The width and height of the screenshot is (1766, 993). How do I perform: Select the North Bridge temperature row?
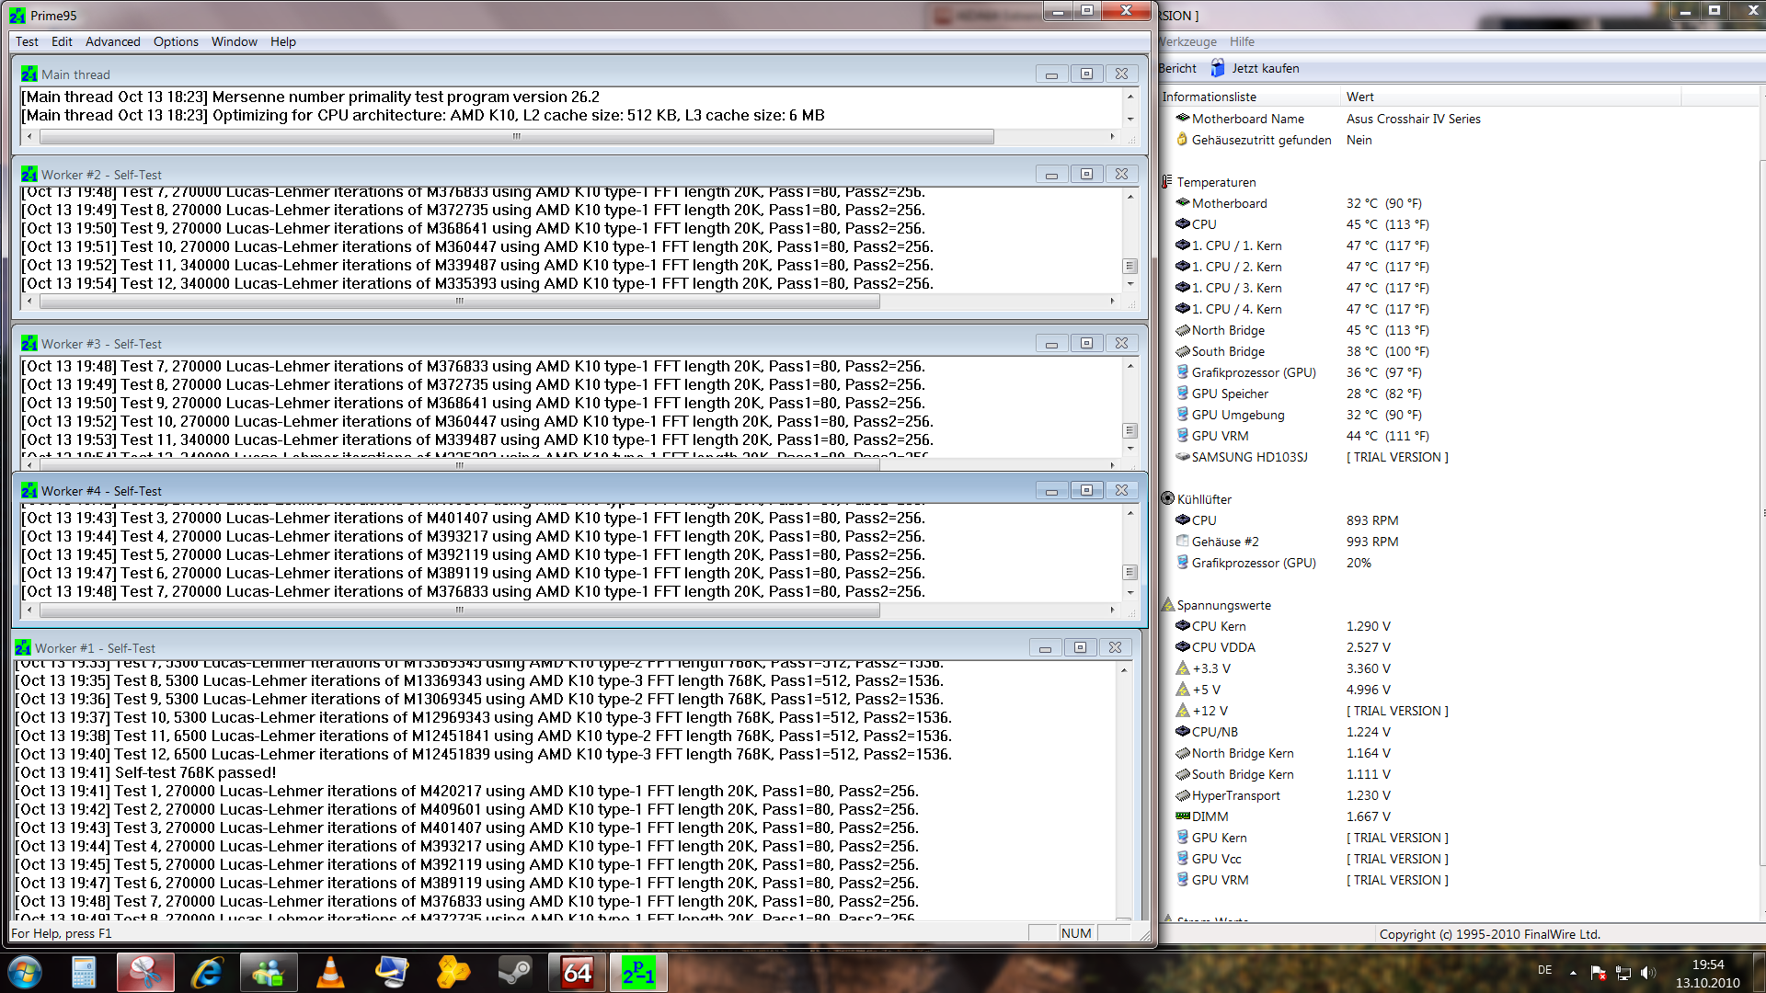pos(1228,330)
